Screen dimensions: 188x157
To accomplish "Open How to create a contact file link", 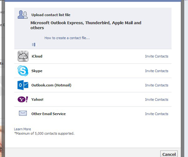I will coord(67,38).
